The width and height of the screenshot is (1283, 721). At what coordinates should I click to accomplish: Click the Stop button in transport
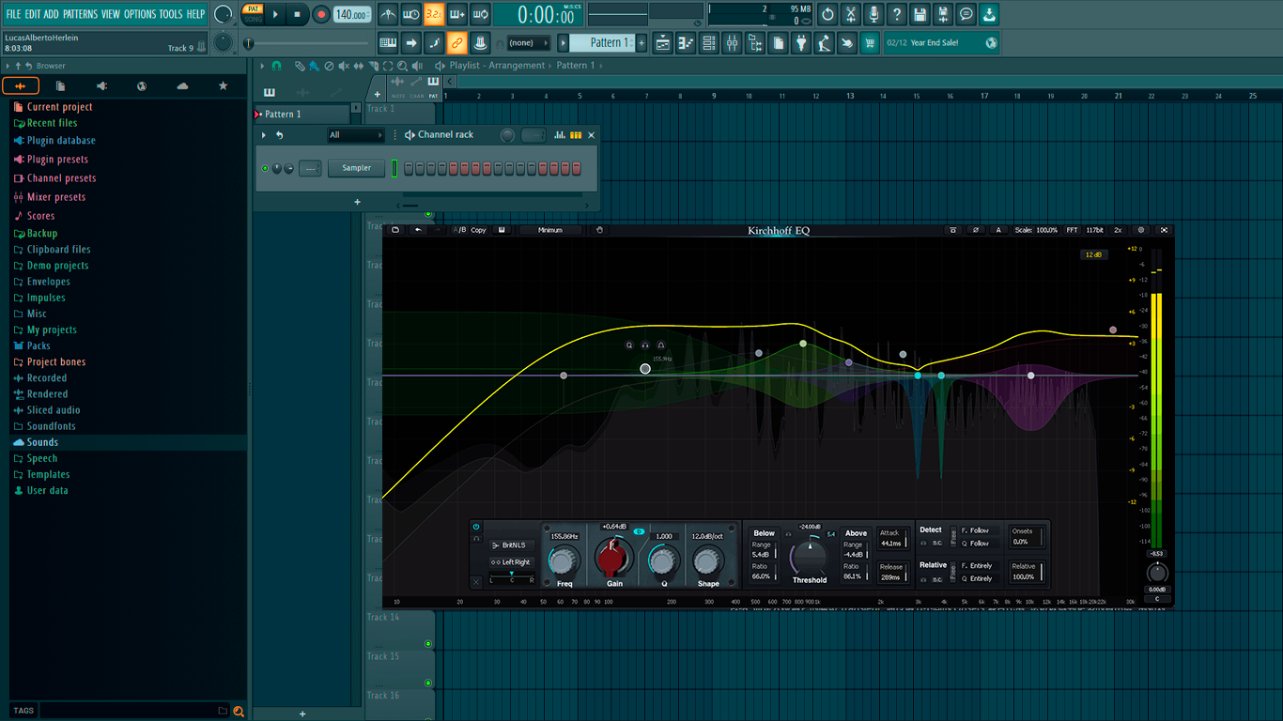(298, 14)
